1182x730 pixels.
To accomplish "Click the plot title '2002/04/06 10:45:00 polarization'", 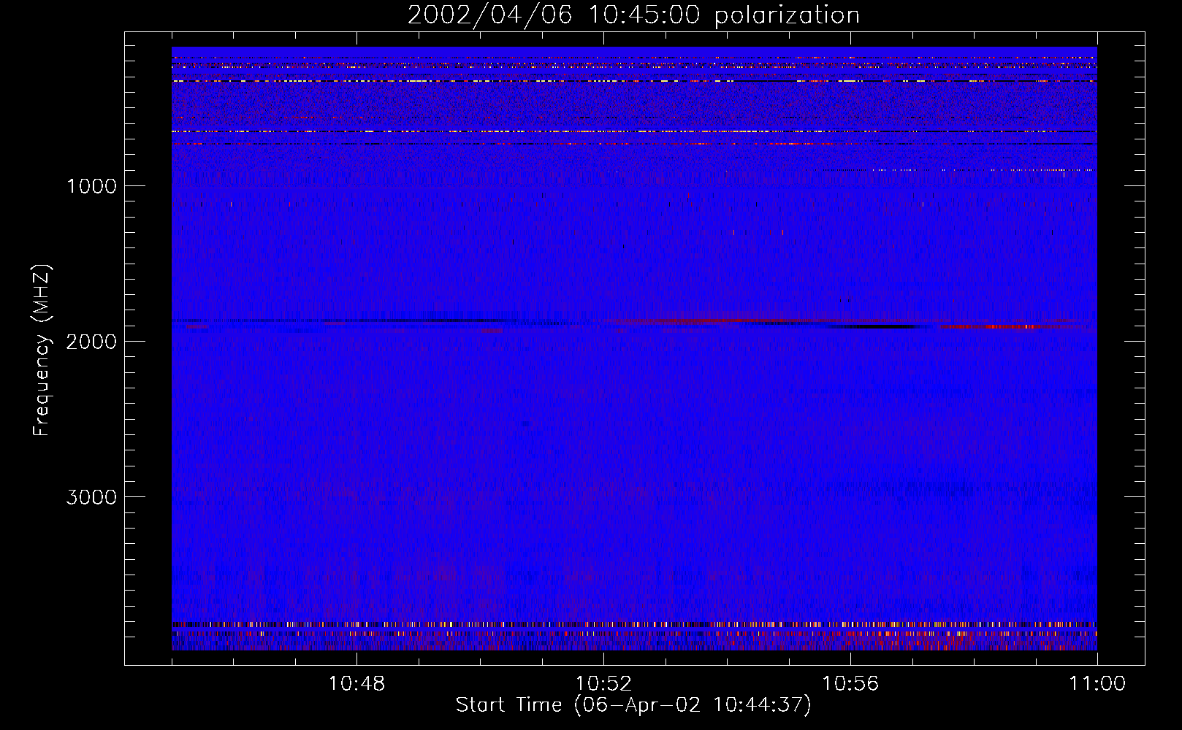I will click(633, 15).
